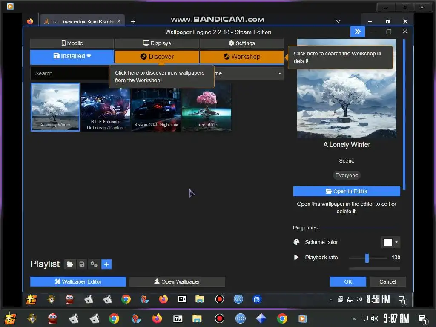Screen dimensions: 436x327
Task: Click the double-chevron collapse button in Wallpaper Engine
Action: pos(358,32)
